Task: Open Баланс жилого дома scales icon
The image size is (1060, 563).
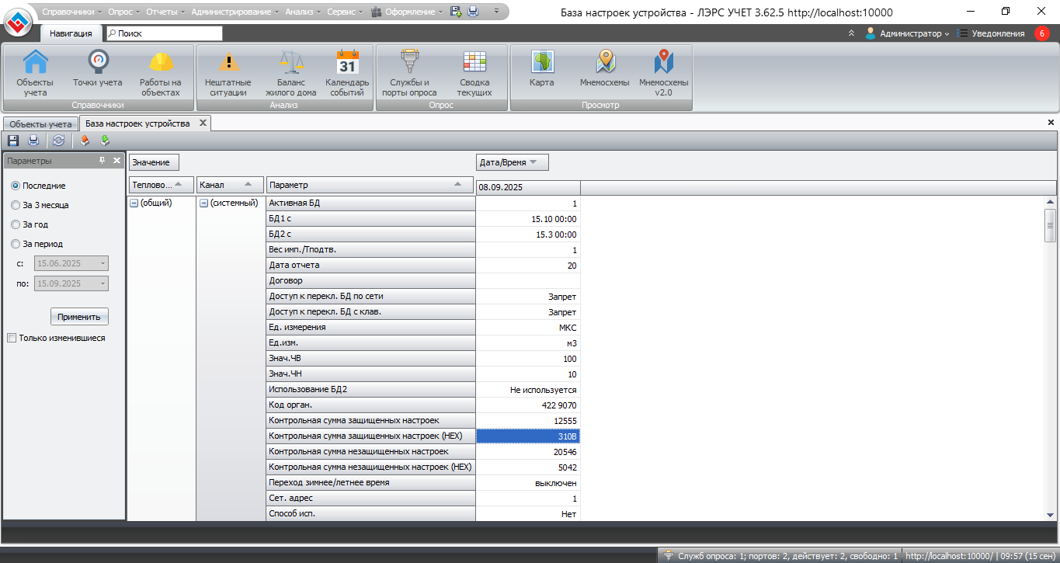Action: coord(291,62)
